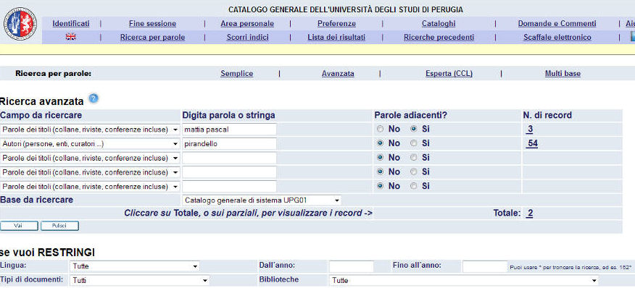Click the mattia pascal text field

229,130
